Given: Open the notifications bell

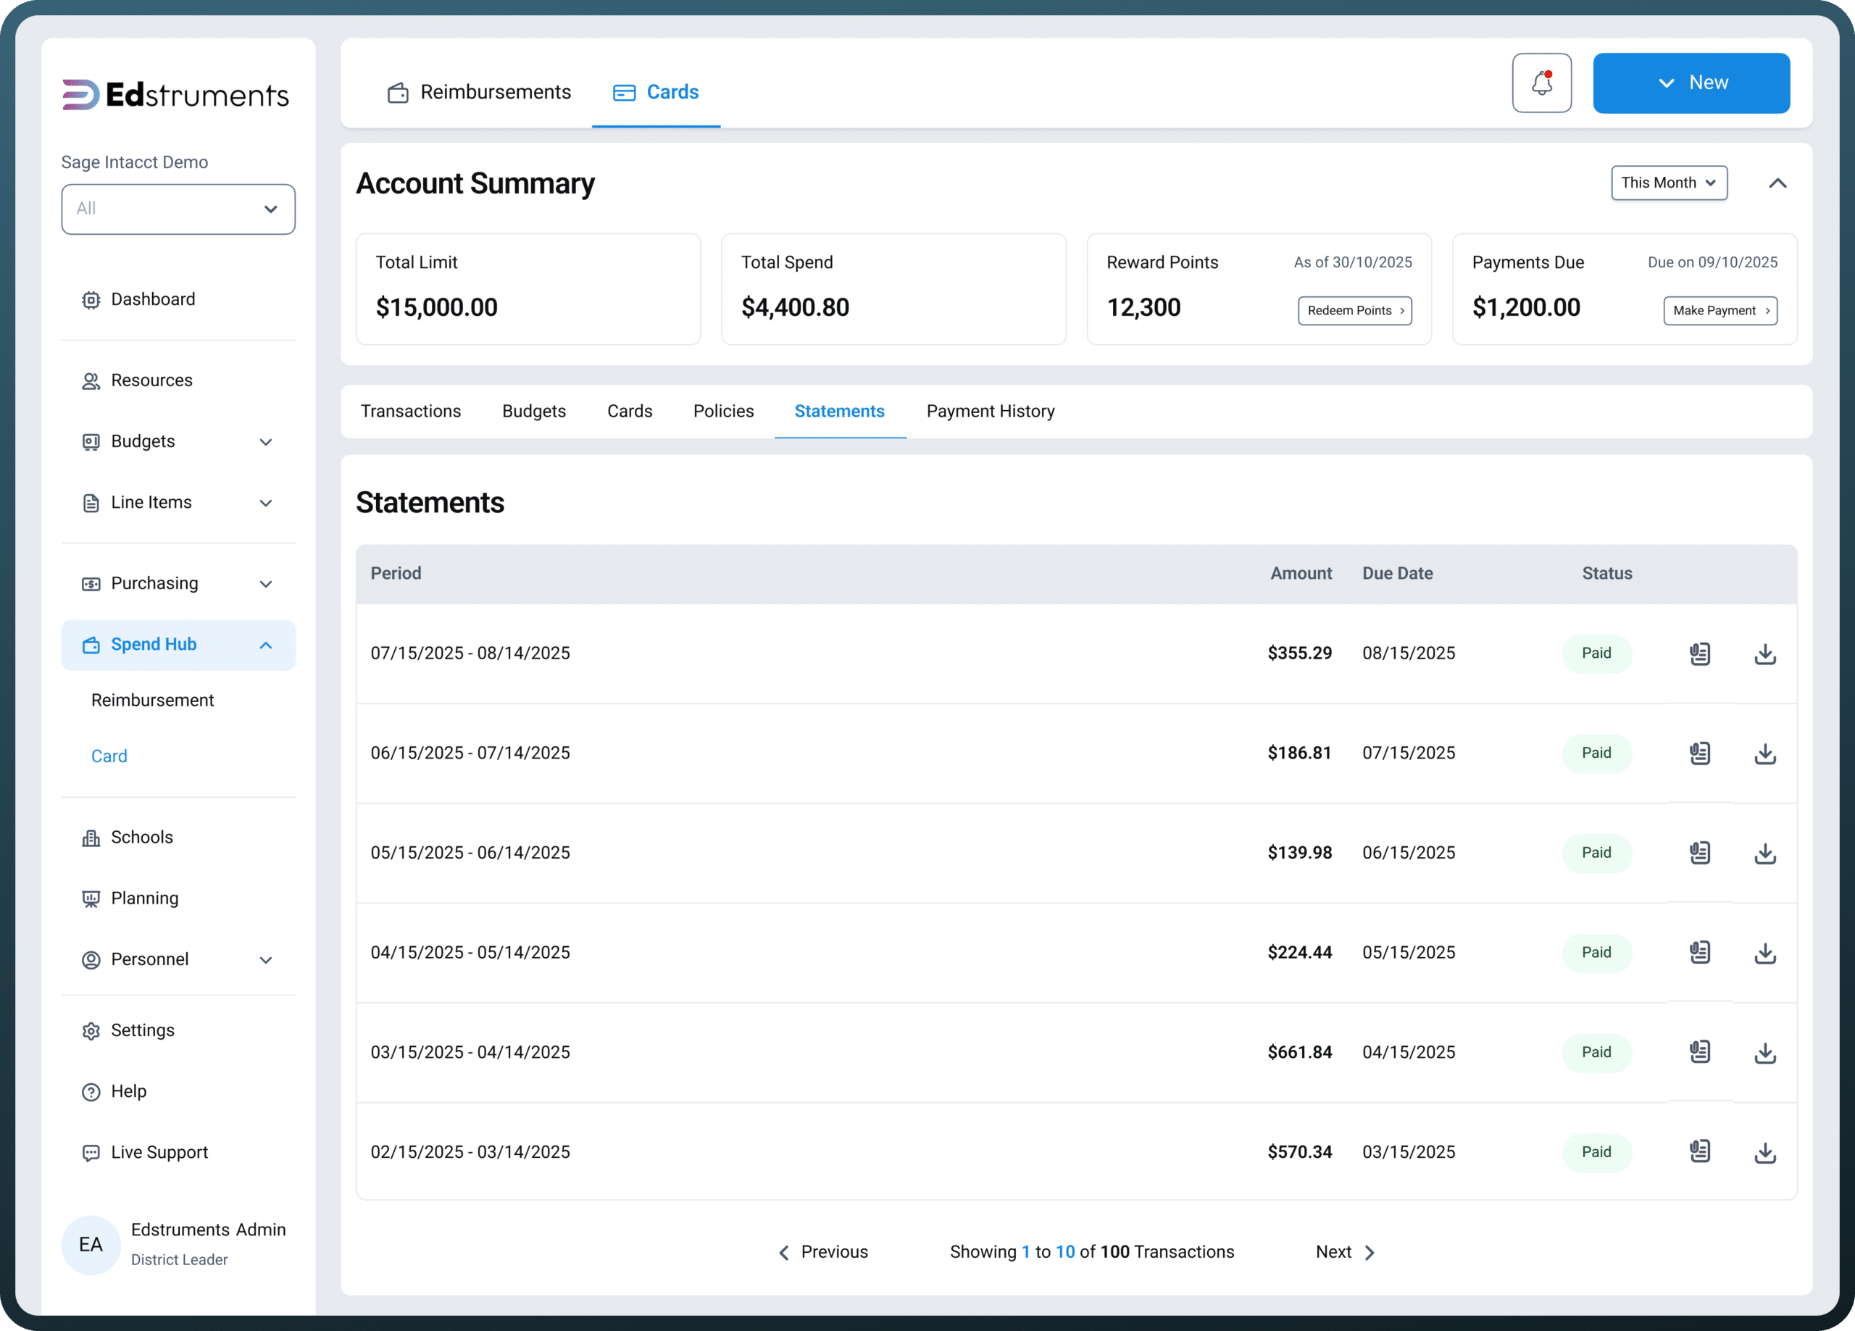Looking at the screenshot, I should 1541,83.
